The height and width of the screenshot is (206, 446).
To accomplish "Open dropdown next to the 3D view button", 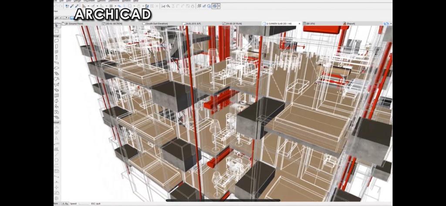I will (x=219, y=6).
